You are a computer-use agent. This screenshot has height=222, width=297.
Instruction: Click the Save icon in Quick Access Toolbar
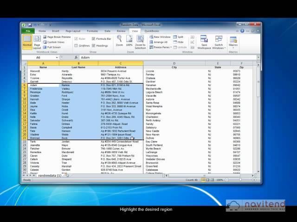[x=30, y=25]
